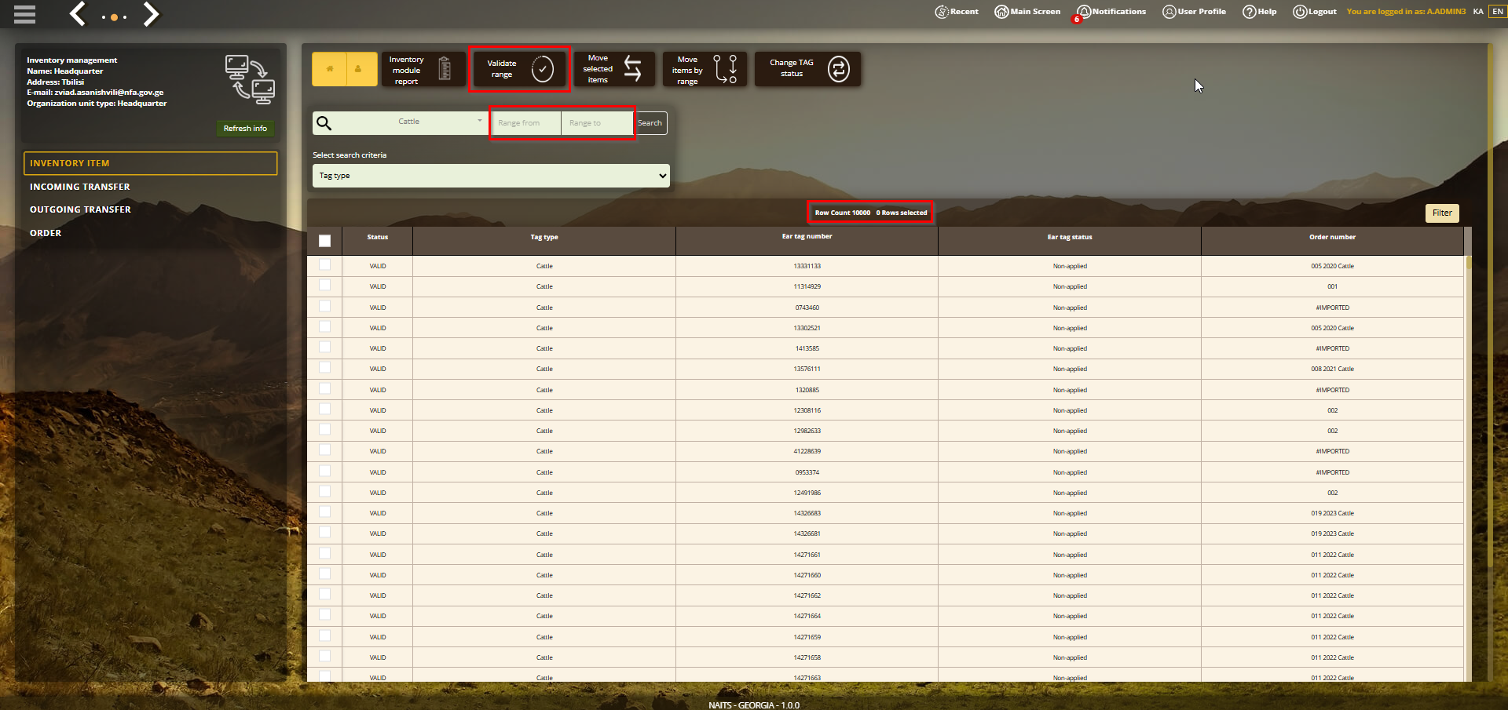Switch language to KA
1508x710 pixels.
pos(1478,12)
